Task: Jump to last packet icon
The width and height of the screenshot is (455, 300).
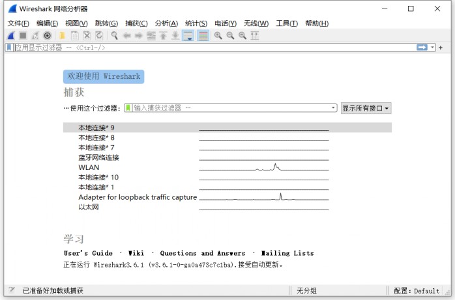Action: point(175,36)
